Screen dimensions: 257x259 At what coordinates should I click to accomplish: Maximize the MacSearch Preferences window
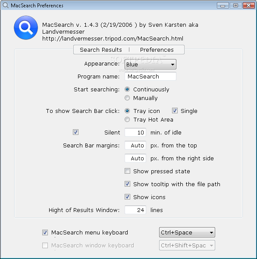pyautogui.click(x=236, y=6)
